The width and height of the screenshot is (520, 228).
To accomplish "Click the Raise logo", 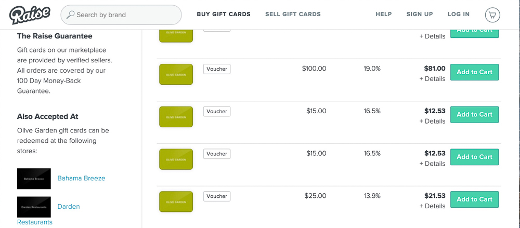I will (30, 15).
